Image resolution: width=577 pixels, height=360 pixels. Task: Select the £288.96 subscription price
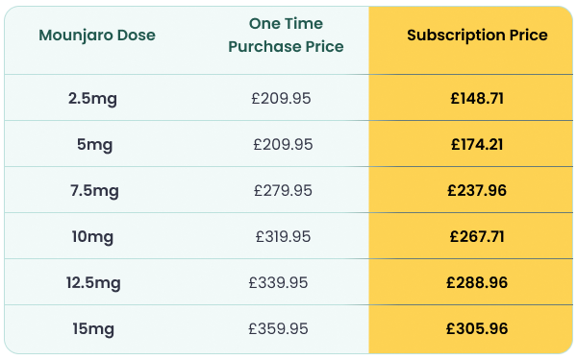click(477, 283)
